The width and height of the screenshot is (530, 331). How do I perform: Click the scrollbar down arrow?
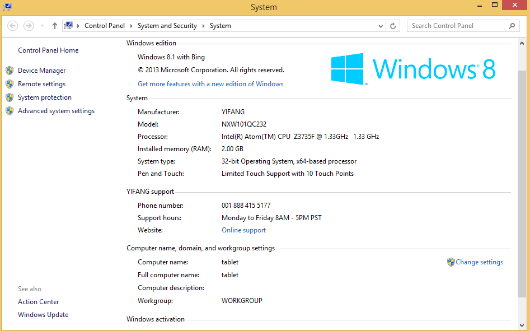(x=522, y=325)
